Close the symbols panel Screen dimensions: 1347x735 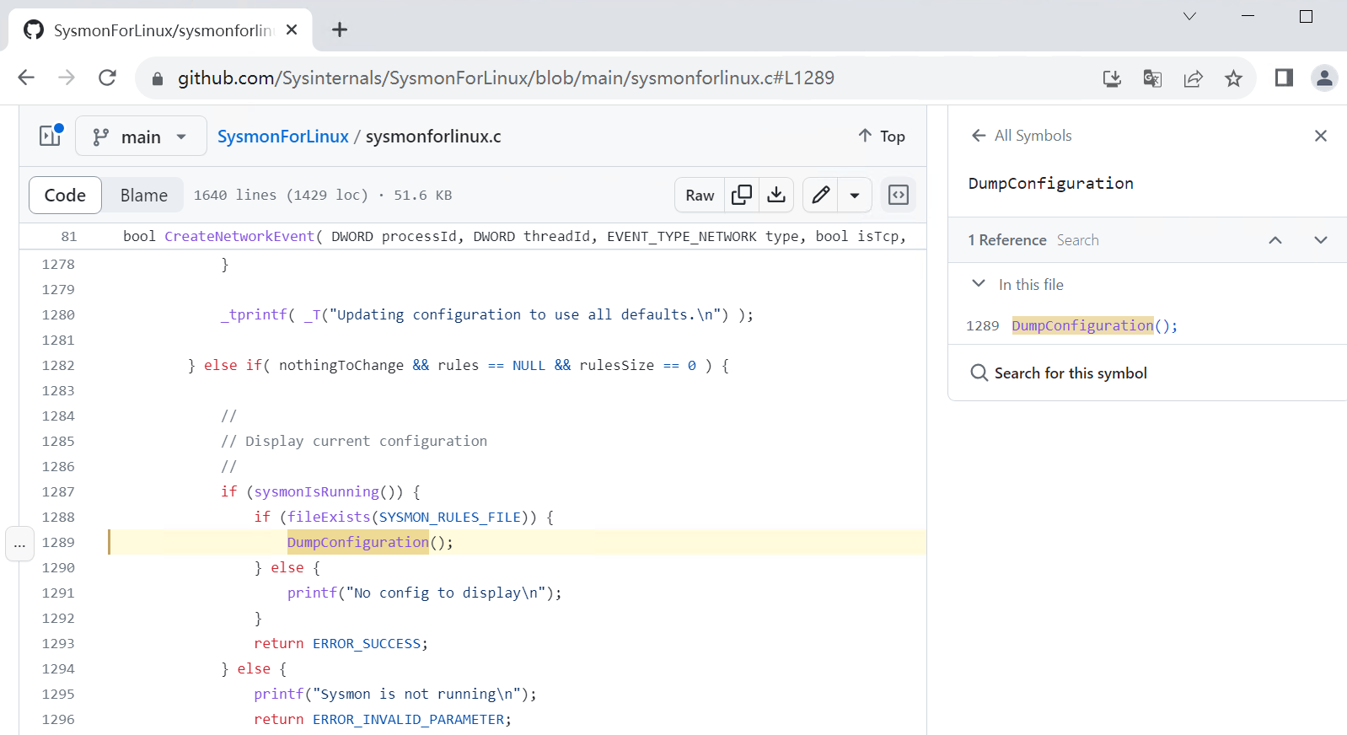pyautogui.click(x=1321, y=136)
